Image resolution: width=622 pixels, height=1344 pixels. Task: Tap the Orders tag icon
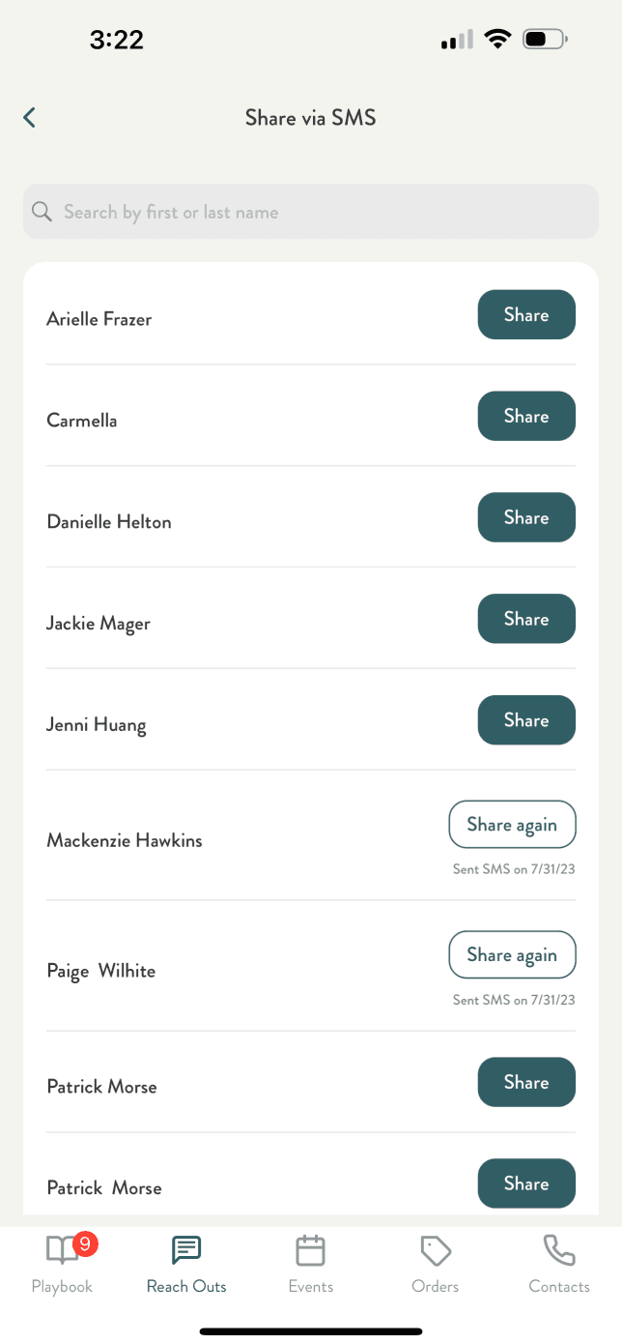(436, 1250)
